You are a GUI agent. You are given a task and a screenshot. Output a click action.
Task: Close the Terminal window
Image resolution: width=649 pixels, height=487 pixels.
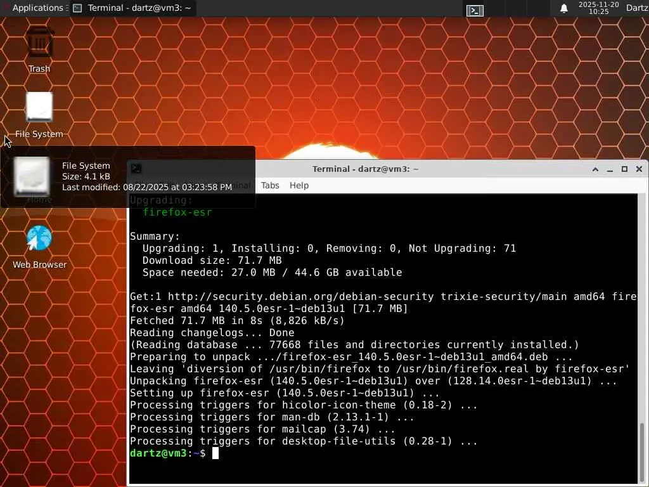tap(639, 169)
